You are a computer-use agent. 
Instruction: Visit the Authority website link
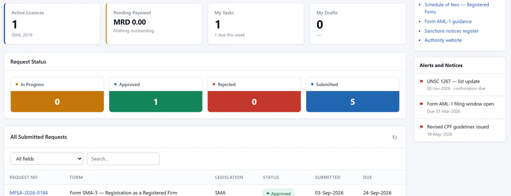[443, 40]
